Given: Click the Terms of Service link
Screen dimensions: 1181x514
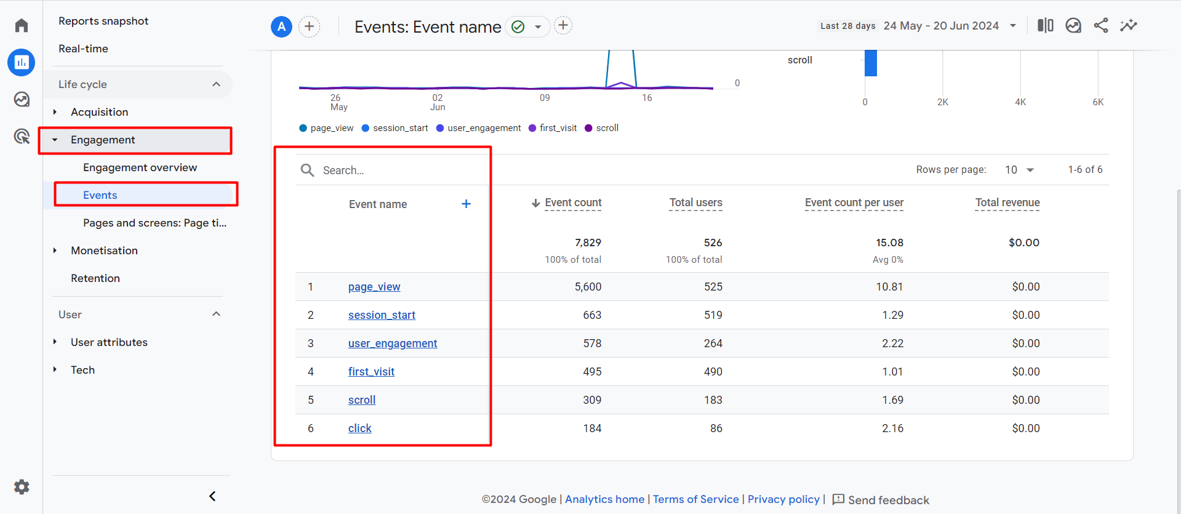Looking at the screenshot, I should (695, 499).
